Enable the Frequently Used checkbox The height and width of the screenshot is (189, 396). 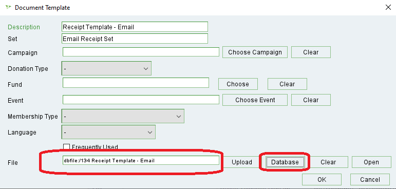[66, 147]
